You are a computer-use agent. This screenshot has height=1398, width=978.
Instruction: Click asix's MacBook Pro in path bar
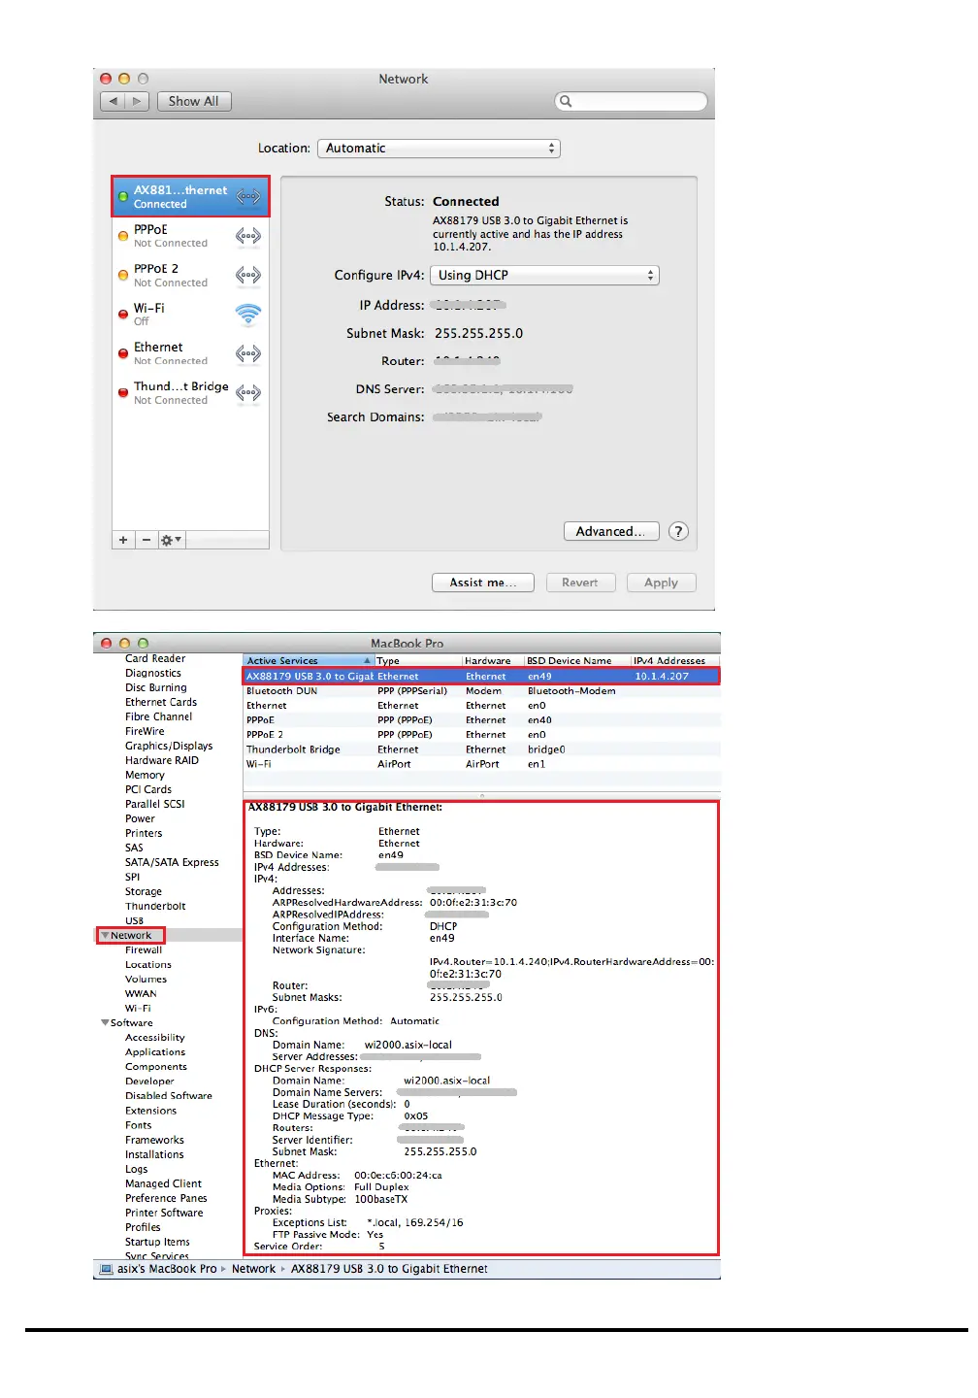[167, 1269]
